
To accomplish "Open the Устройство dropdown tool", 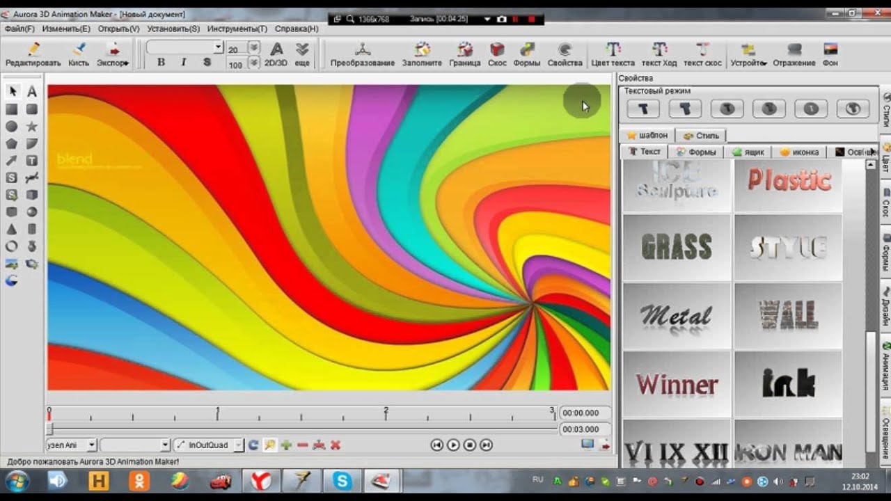I will click(x=748, y=55).
